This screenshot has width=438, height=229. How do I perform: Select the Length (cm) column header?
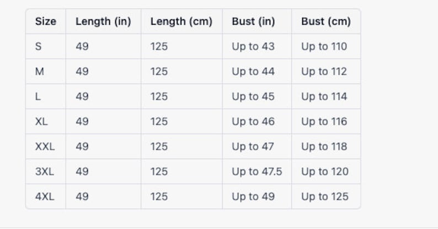tap(181, 21)
